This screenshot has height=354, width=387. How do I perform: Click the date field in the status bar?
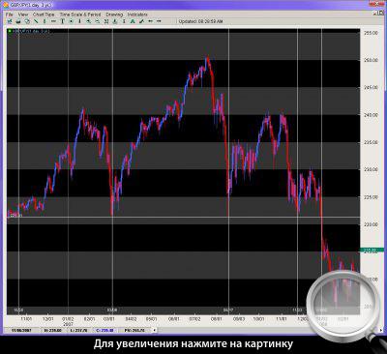tap(21, 330)
